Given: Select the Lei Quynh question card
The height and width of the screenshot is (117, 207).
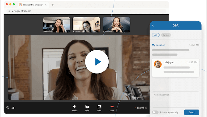Looking at the screenshot, I should click(x=175, y=68).
